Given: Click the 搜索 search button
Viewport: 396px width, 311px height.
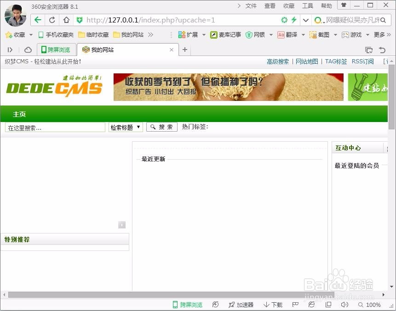Looking at the screenshot, I should coord(161,127).
